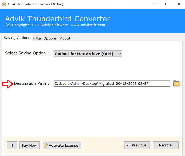Viewport: 185px width, 156px height.
Task: Click the 'Destination Path :' label
Action: coord(31,83)
